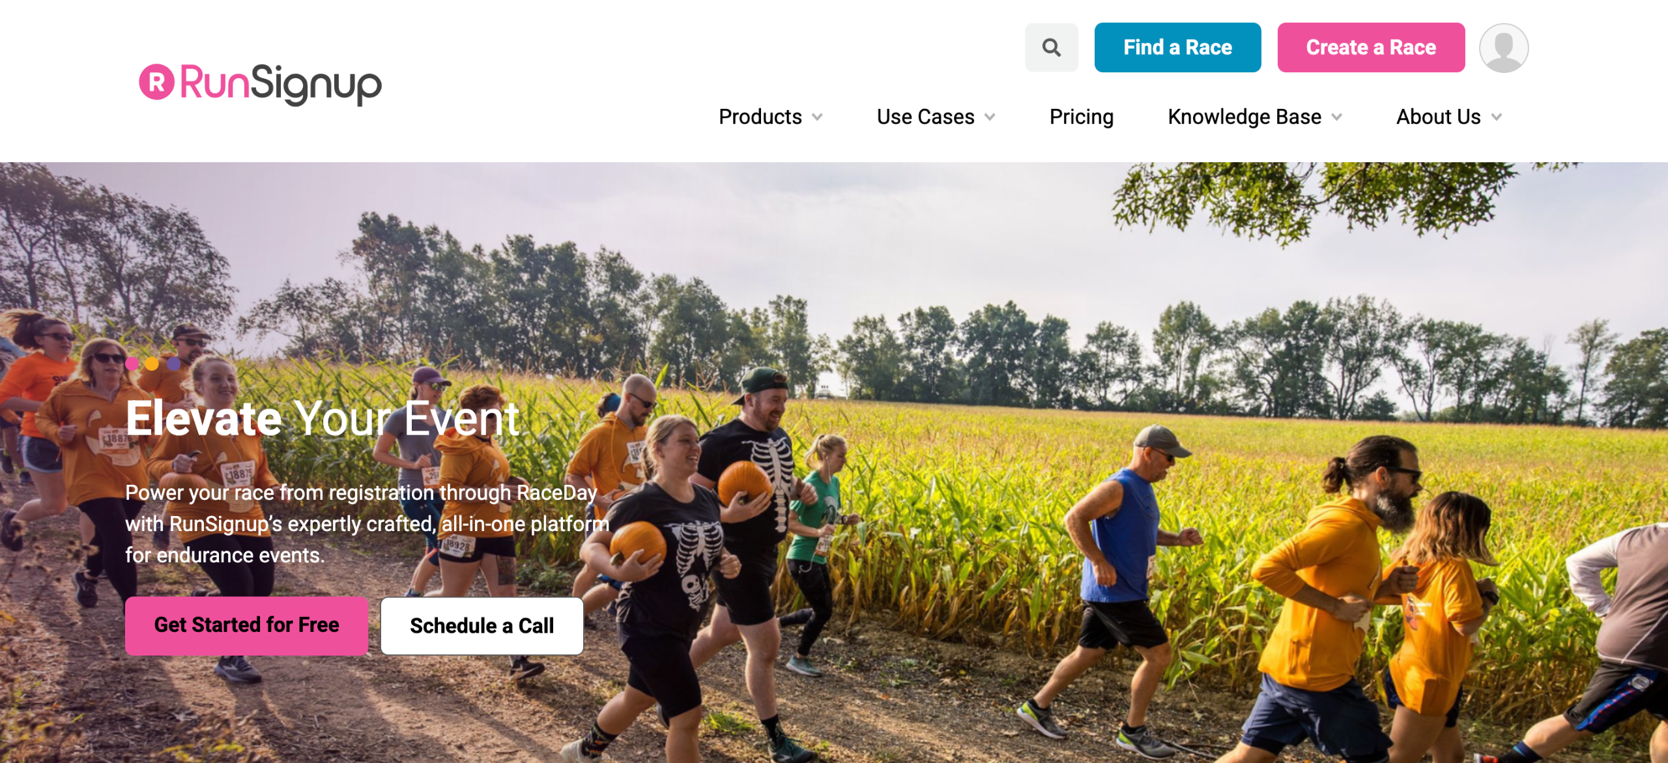Click the Schedule a Call button
Viewport: 1668px width, 763px height.
tap(482, 626)
